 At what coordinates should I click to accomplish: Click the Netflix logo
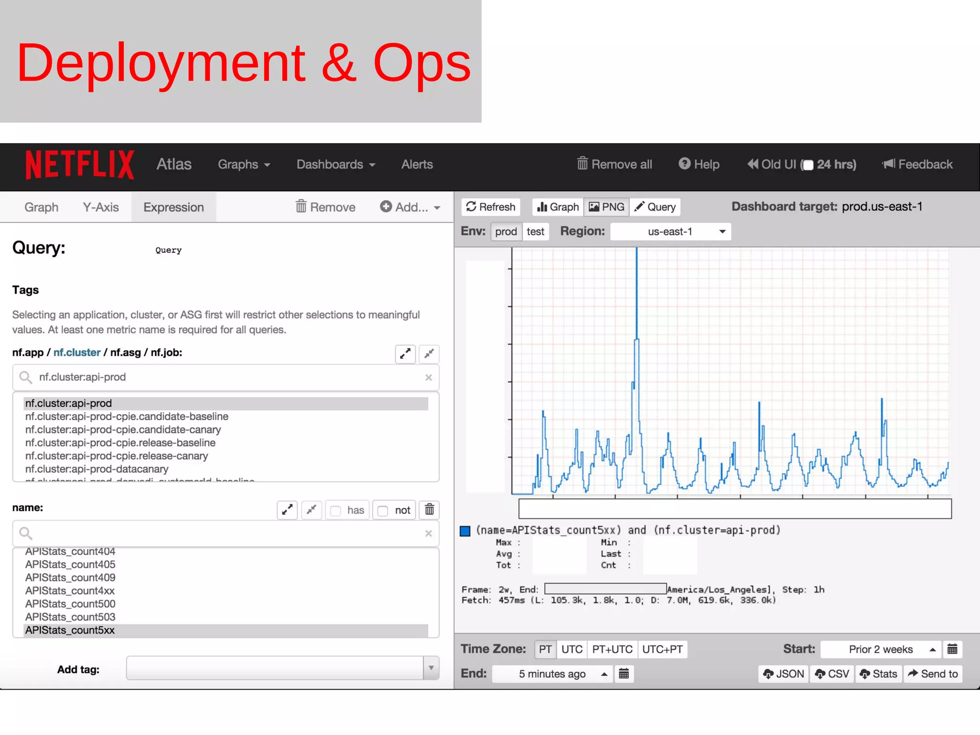click(x=79, y=165)
